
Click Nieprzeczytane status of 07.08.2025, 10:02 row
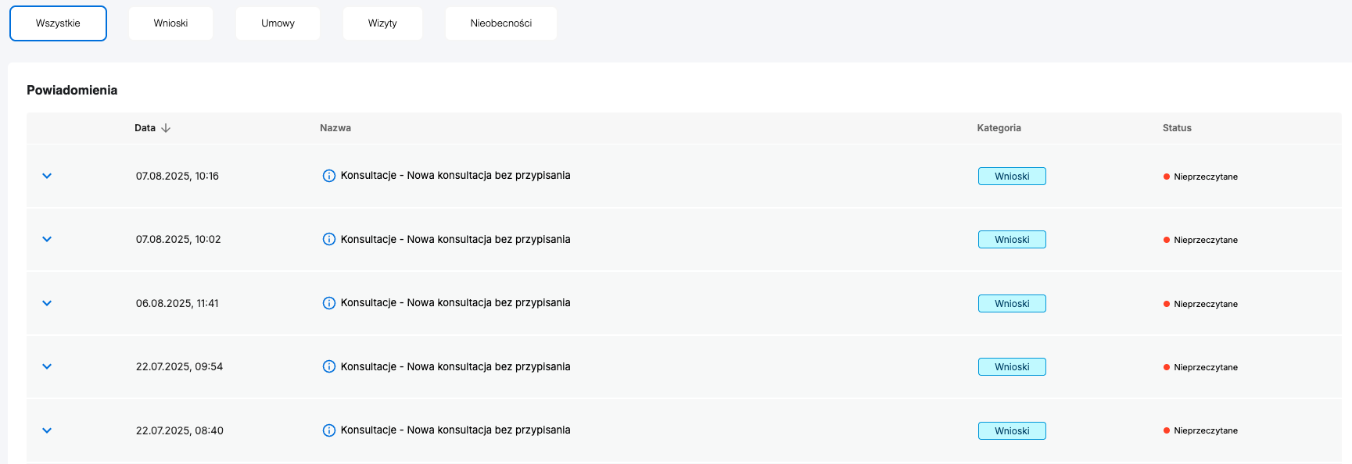[1205, 240]
